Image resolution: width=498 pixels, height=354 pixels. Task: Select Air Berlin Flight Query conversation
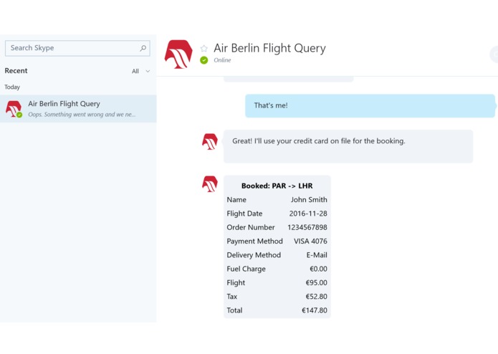click(x=78, y=109)
